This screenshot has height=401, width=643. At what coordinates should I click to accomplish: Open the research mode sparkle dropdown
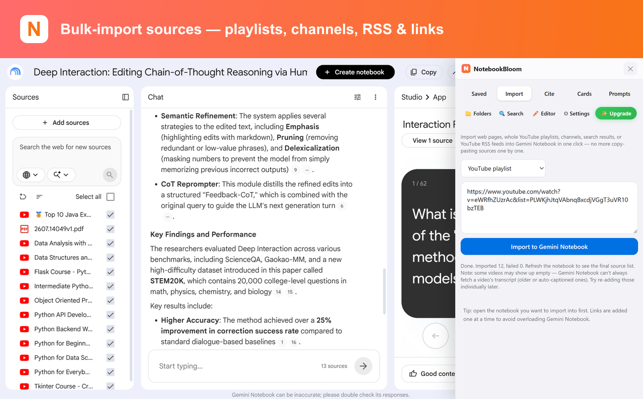pyautogui.click(x=61, y=174)
